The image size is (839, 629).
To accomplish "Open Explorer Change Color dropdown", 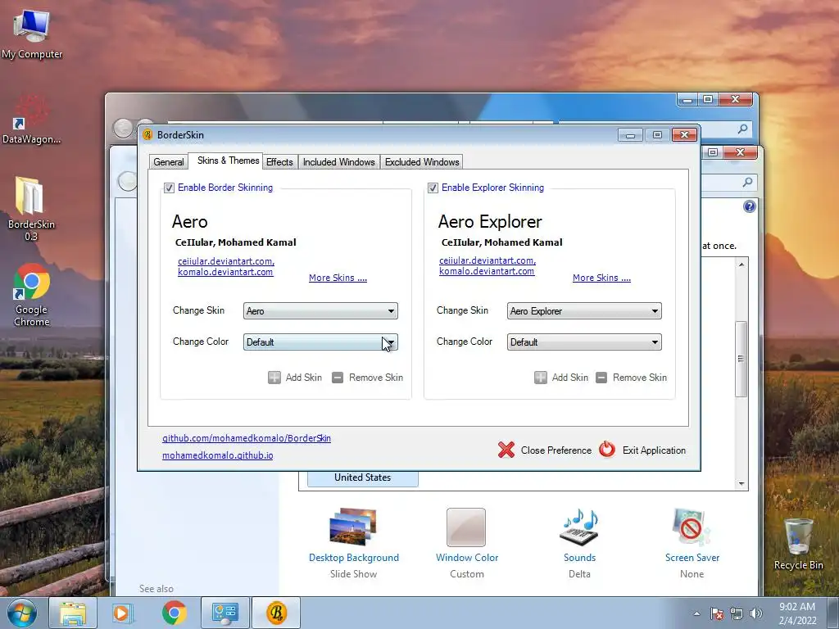I will (584, 342).
